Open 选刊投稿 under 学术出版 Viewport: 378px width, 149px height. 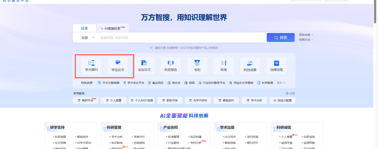pyautogui.click(x=252, y=137)
